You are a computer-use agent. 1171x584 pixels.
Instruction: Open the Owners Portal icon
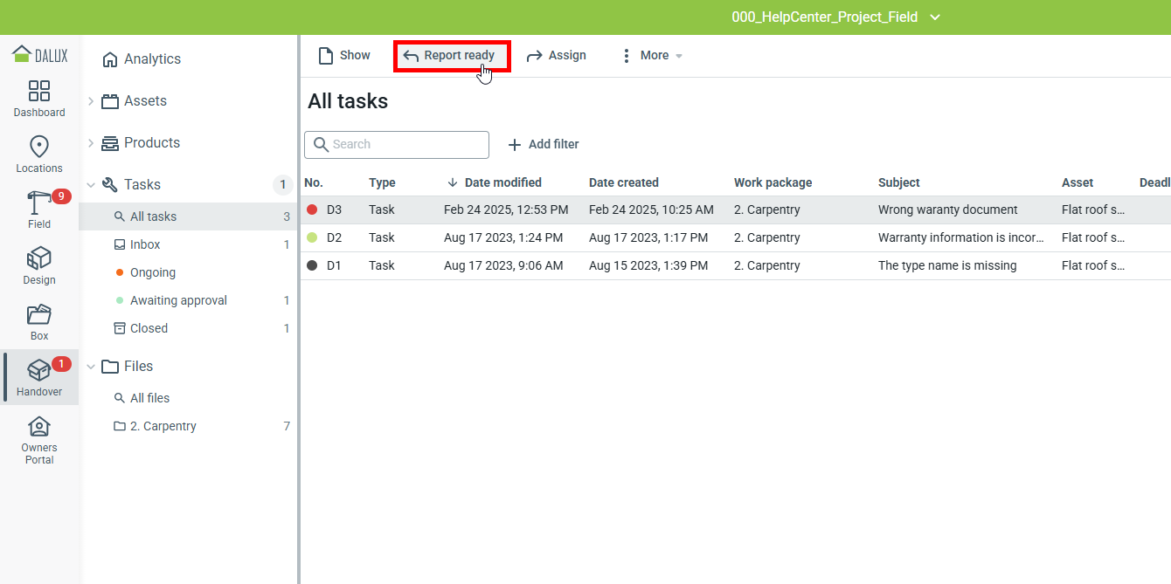39,427
